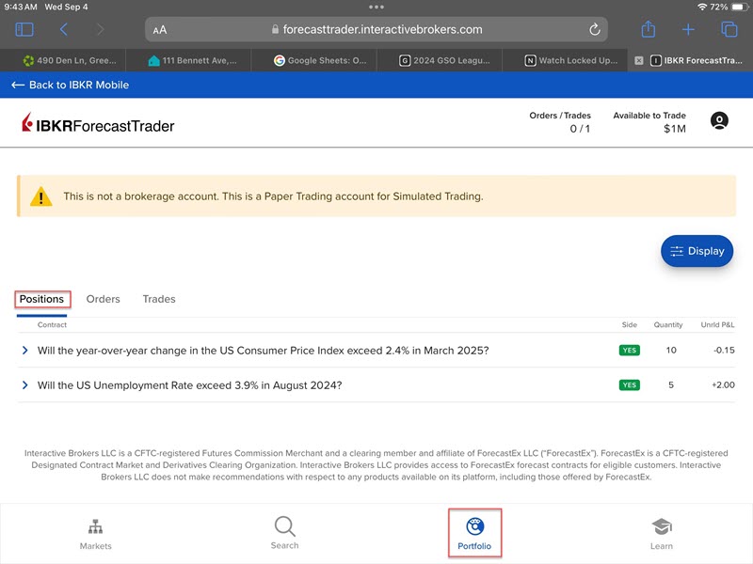753x564 pixels.
Task: Tap the Safari forward arrow
Action: click(100, 30)
